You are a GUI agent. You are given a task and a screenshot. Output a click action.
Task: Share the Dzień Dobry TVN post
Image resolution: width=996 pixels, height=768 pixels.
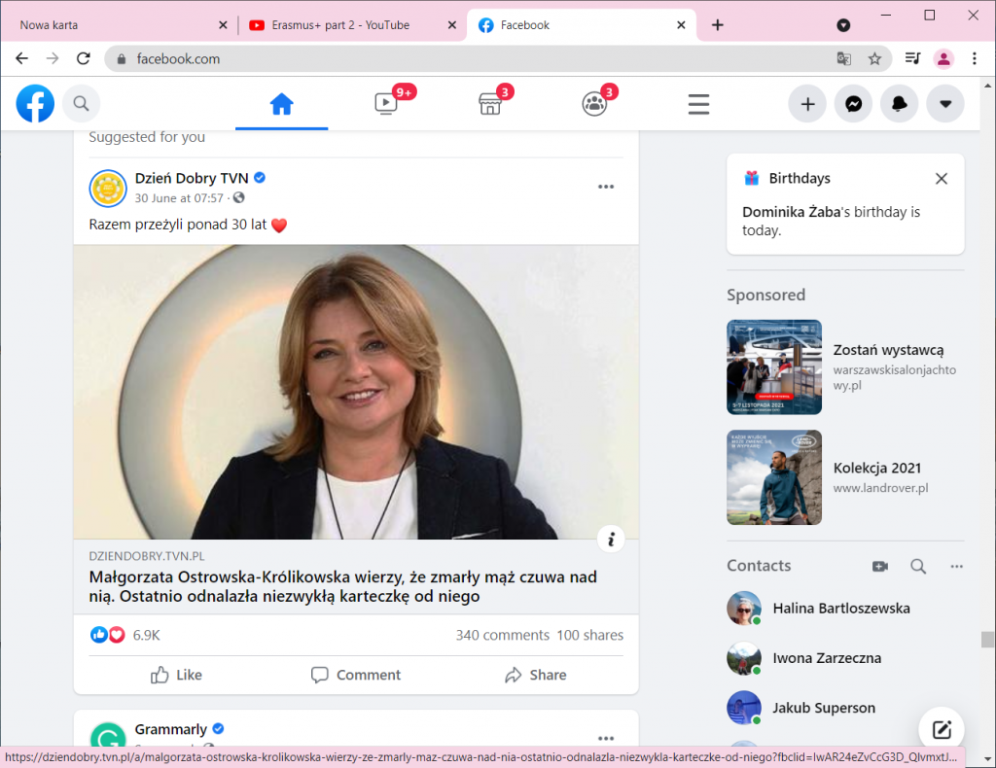coord(535,675)
